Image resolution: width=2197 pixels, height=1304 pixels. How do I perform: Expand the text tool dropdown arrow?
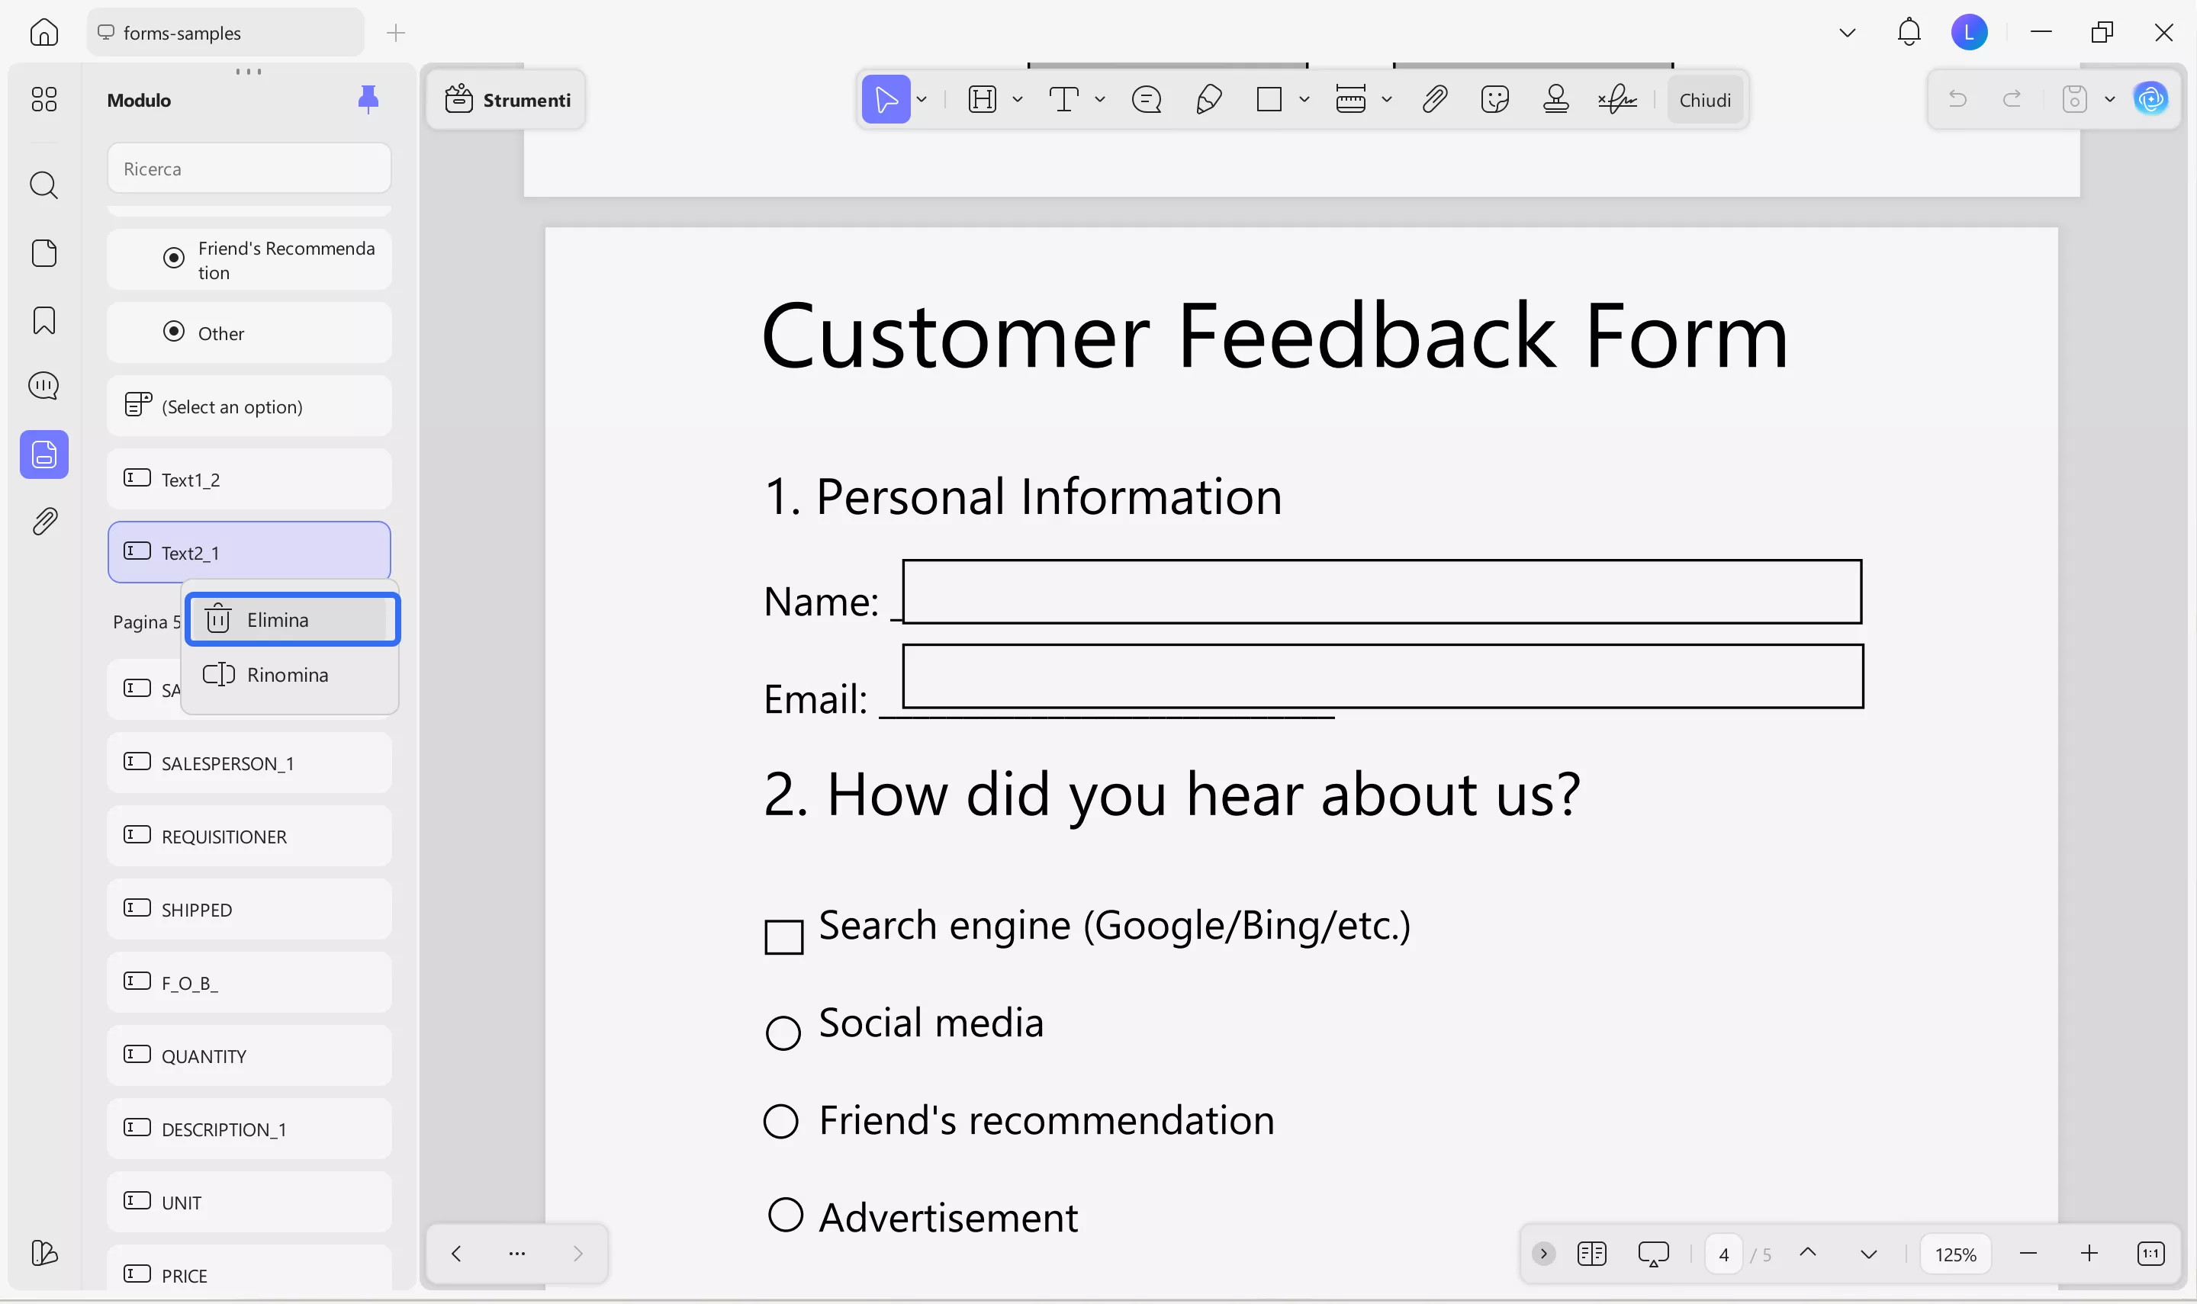click(x=1099, y=99)
